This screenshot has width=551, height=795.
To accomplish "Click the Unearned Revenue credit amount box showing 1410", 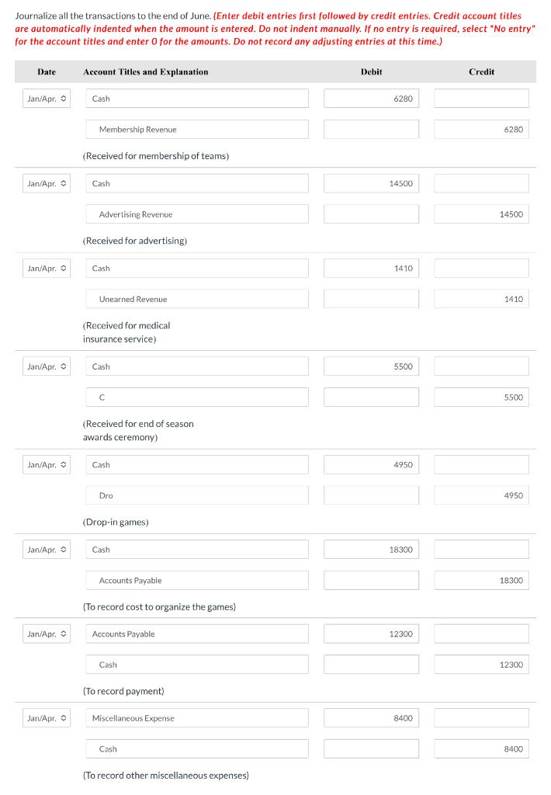I will pyautogui.click(x=481, y=299).
